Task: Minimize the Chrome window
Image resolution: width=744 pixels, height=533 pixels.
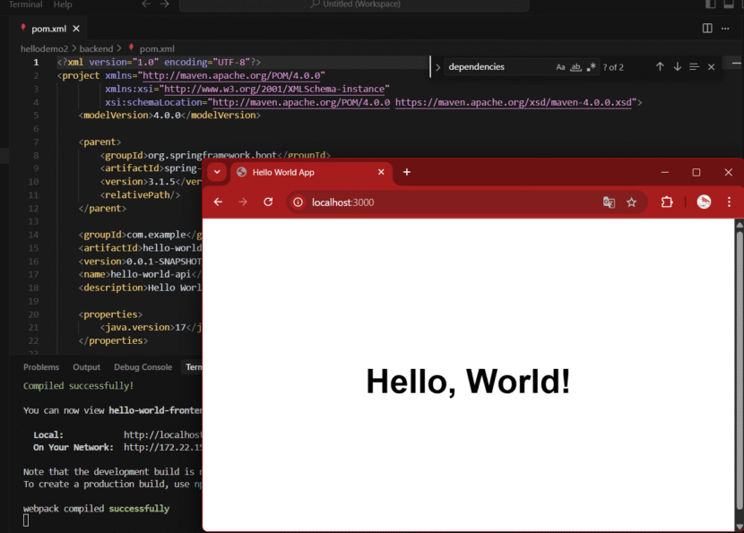Action: tap(664, 173)
